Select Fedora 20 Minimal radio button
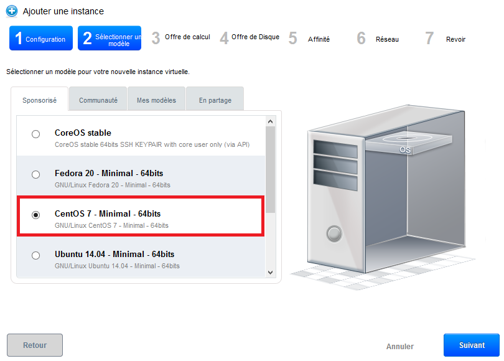Image resolution: width=504 pixels, height=361 pixels. [35, 174]
